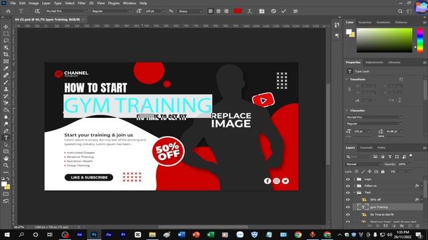Open the blend mode Normal dropdown
Viewport: 428px width, 240px height.
[x=363, y=164]
